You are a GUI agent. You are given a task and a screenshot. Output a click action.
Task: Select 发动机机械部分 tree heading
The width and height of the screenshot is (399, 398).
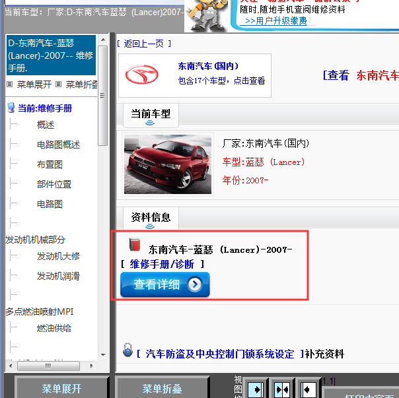coord(36,240)
